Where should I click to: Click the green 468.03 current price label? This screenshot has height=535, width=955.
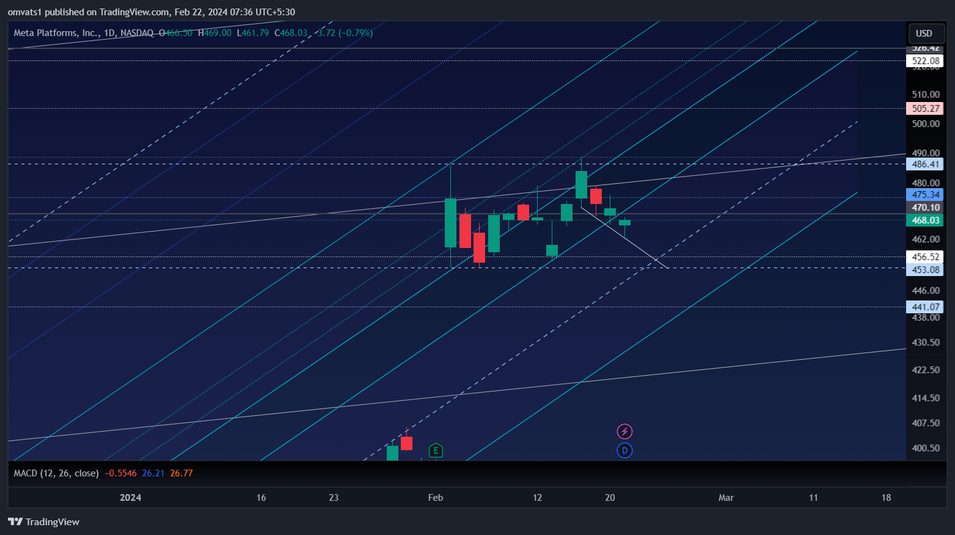[924, 220]
